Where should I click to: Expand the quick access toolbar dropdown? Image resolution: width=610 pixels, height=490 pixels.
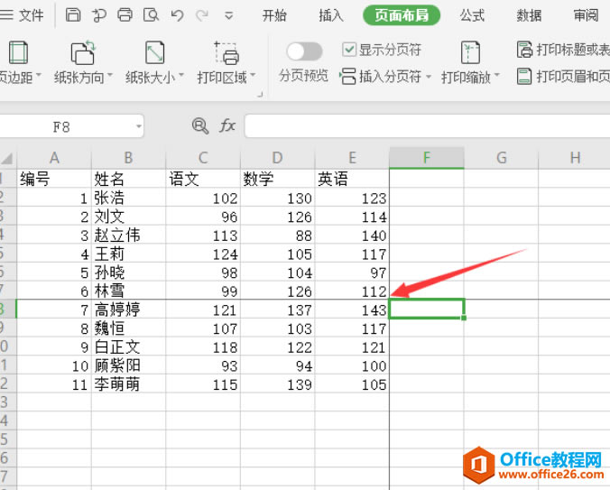(x=229, y=16)
